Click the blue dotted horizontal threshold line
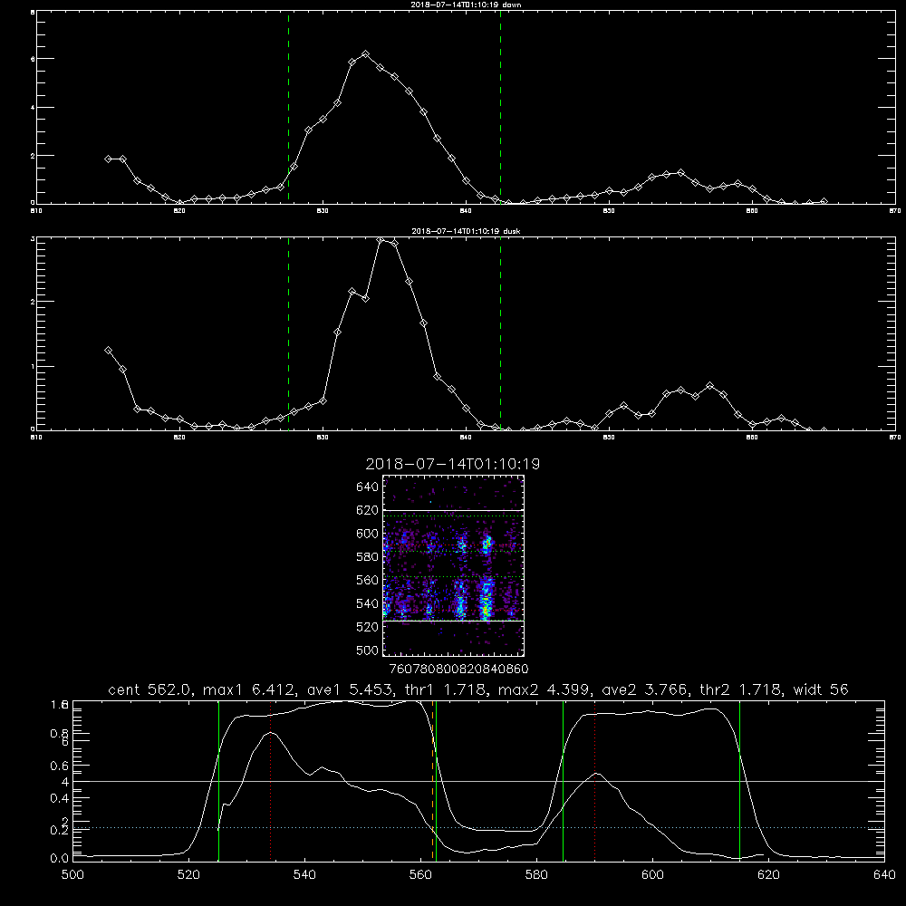 pos(478,827)
